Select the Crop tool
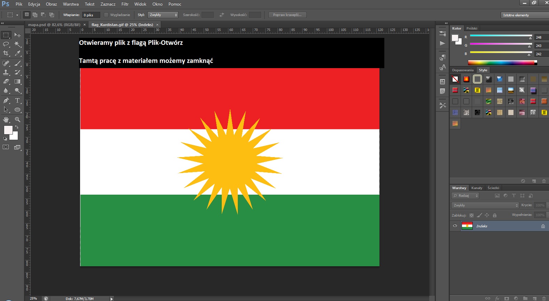Image resolution: width=549 pixels, height=301 pixels. (6, 53)
